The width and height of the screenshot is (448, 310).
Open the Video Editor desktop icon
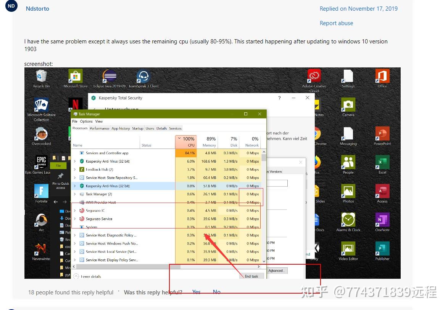pyautogui.click(x=348, y=248)
